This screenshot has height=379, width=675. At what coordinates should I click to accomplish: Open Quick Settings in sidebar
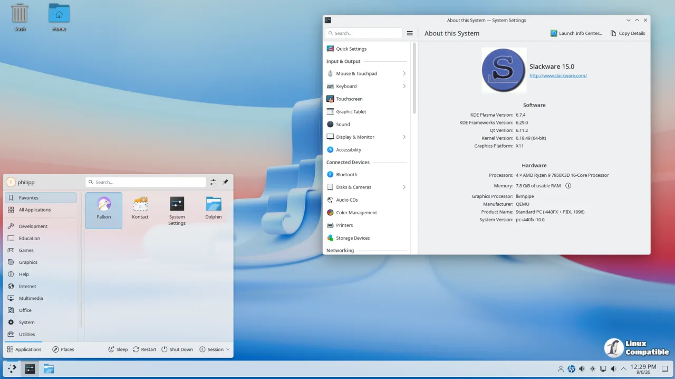(x=367, y=49)
